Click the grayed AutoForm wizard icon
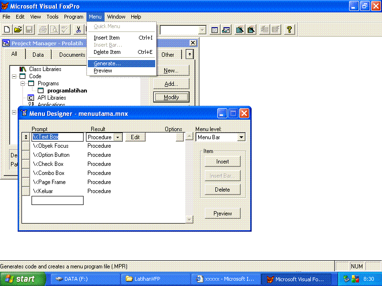 tap(265, 30)
